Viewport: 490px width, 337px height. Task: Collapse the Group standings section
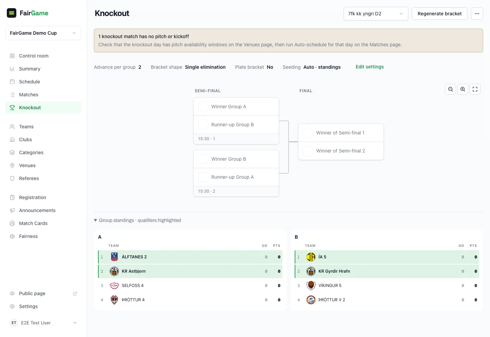137,220
